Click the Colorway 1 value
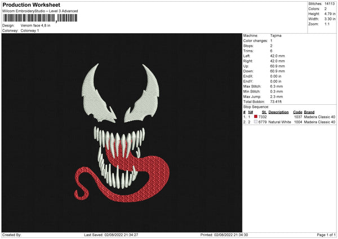 pos(29,30)
